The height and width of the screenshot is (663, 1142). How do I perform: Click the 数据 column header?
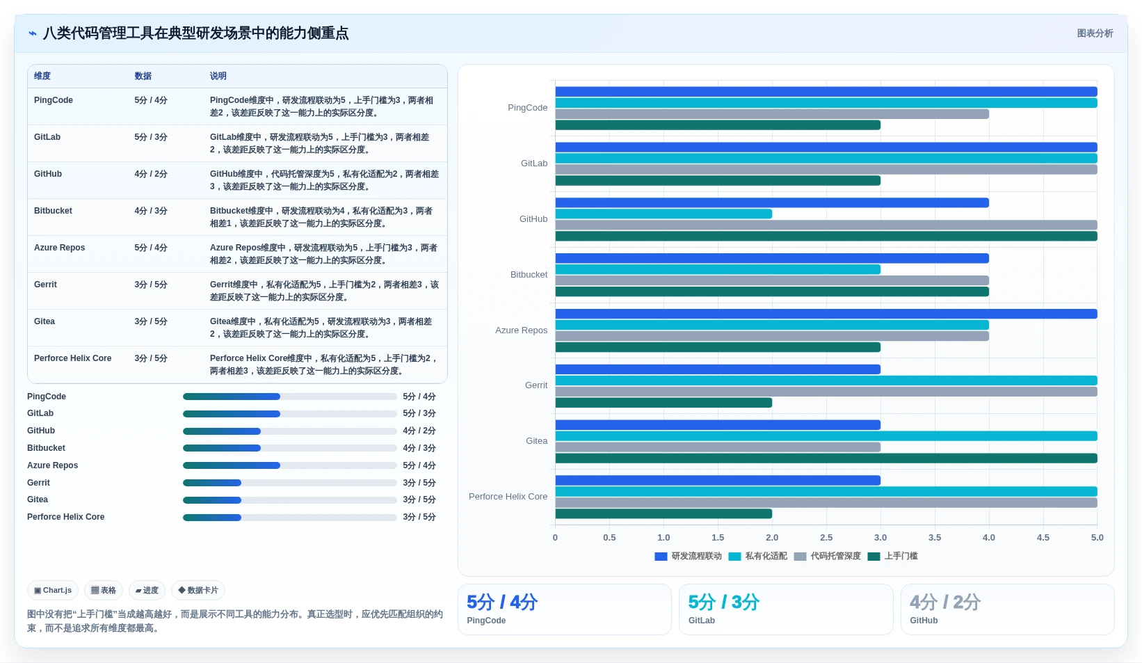click(143, 77)
